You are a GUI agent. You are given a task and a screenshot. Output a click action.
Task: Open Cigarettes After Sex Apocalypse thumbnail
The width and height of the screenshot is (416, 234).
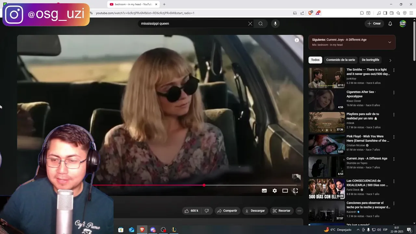click(327, 100)
